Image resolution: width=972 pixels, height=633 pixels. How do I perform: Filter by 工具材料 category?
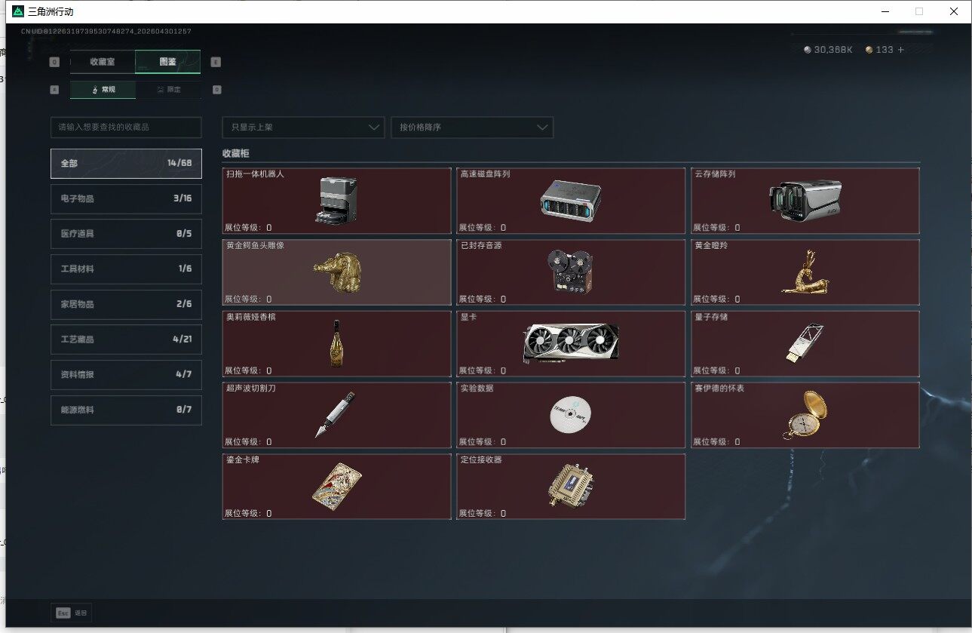point(126,269)
